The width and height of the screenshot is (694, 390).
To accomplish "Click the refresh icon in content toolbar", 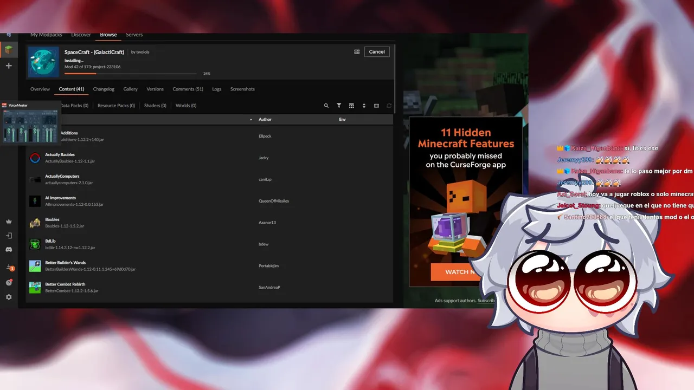I will pos(389,106).
